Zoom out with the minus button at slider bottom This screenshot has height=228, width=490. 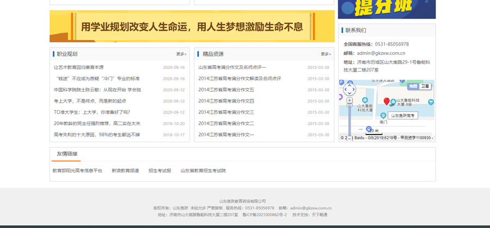click(350, 138)
